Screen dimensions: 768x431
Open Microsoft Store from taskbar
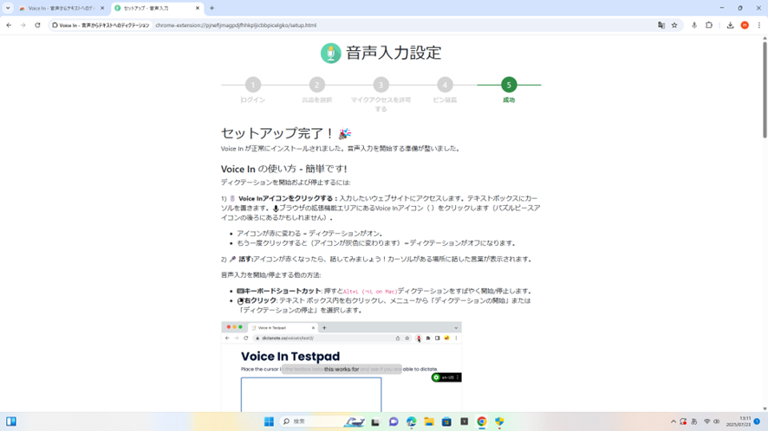[446, 421]
